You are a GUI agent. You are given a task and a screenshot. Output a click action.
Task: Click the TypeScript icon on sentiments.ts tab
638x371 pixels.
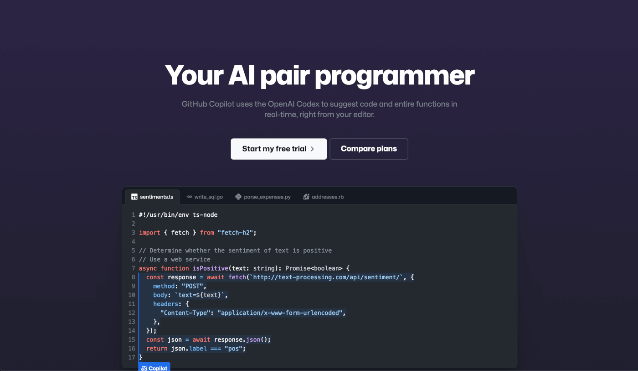click(x=134, y=197)
